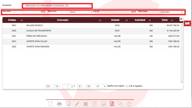Select the SALARIO BÁSICO row
The image size is (192, 108).
pyautogui.click(x=91, y=25)
